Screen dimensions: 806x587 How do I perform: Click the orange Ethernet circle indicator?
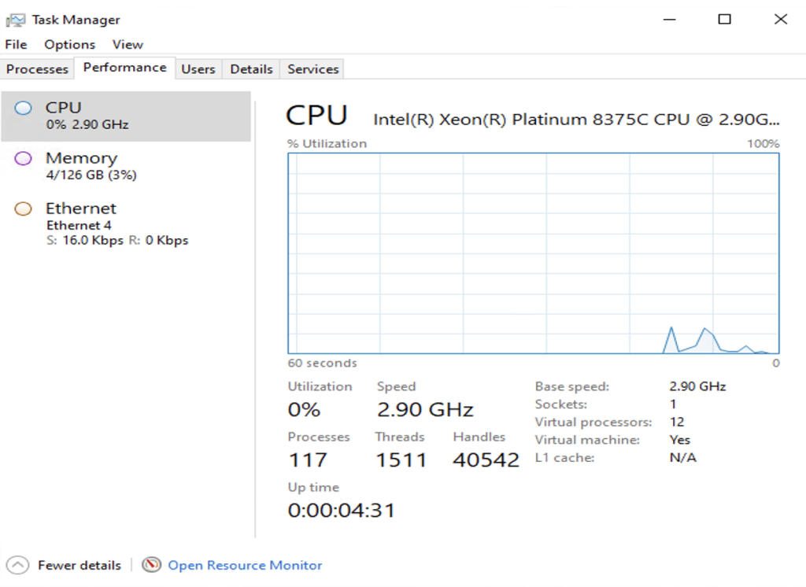click(24, 209)
